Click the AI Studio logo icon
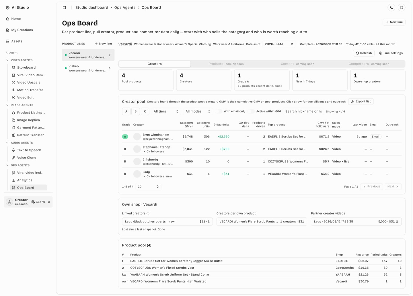Viewport: 413px width, 296px height. click(x=8, y=7)
